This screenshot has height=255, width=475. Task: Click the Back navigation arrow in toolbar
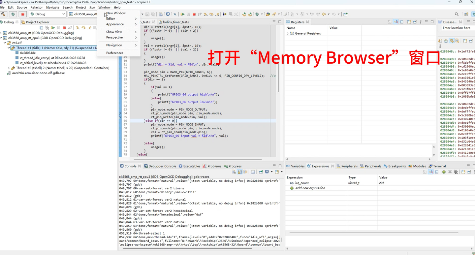[324, 14]
